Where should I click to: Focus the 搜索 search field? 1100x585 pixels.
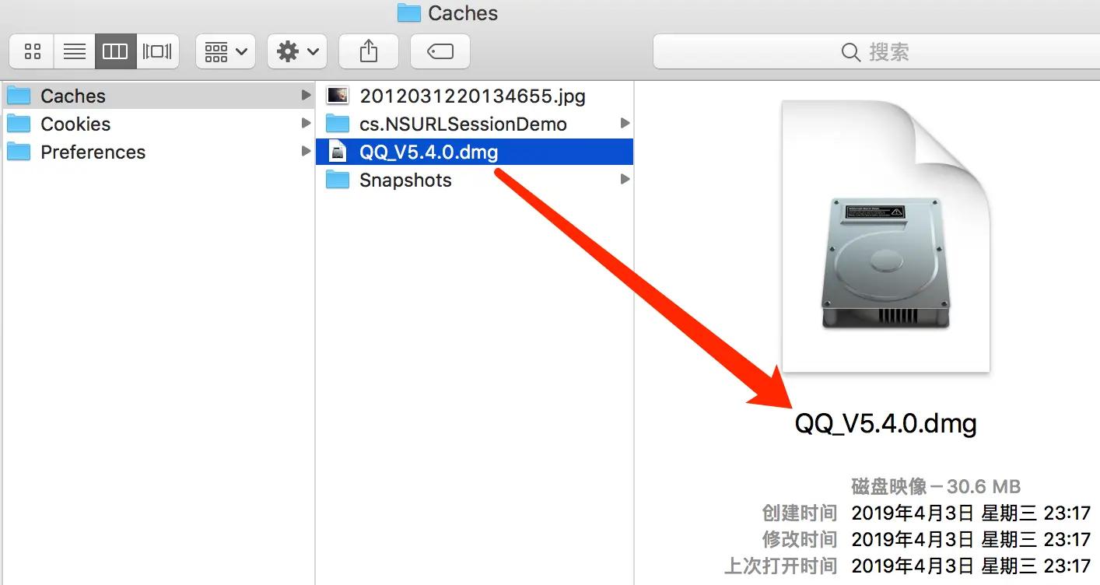pyautogui.click(x=876, y=52)
